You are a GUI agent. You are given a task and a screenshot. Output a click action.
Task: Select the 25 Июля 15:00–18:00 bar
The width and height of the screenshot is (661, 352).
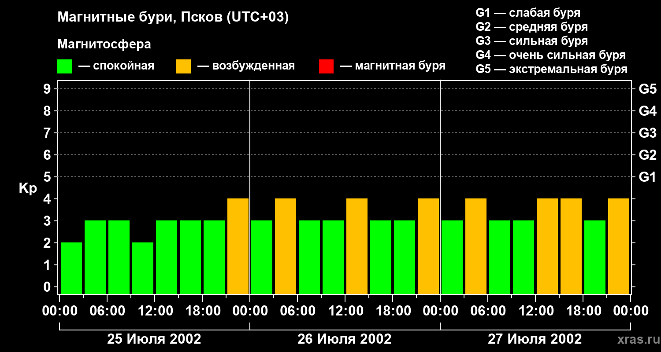pos(190,257)
